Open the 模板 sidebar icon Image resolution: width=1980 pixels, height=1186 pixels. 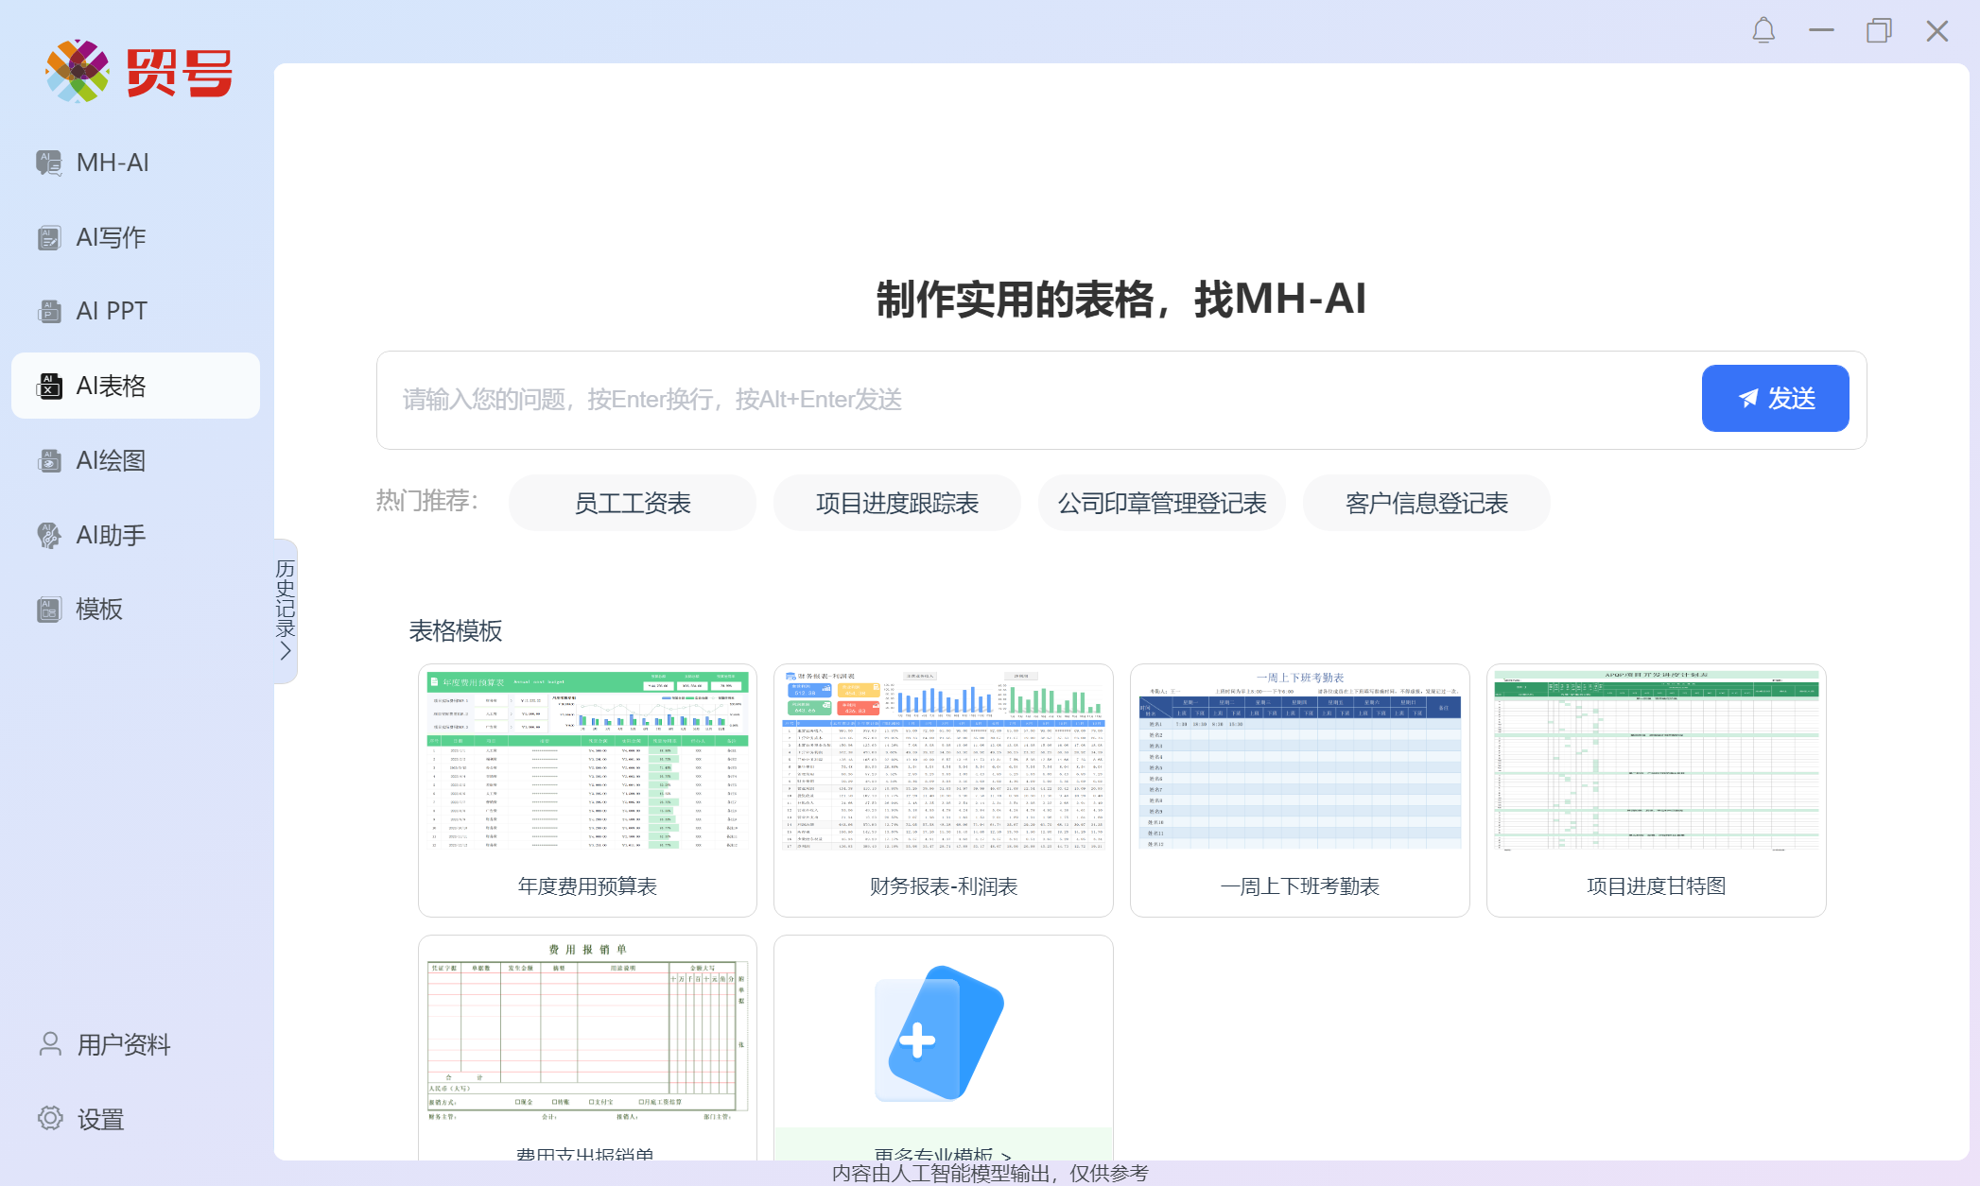pyautogui.click(x=49, y=610)
